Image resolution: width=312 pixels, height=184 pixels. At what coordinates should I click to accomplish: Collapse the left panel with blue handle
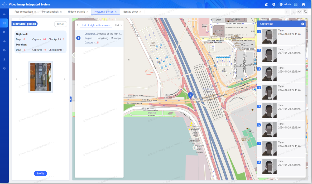click(x=71, y=99)
